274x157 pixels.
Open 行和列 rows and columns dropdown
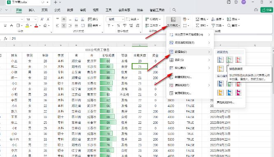pos(153,19)
